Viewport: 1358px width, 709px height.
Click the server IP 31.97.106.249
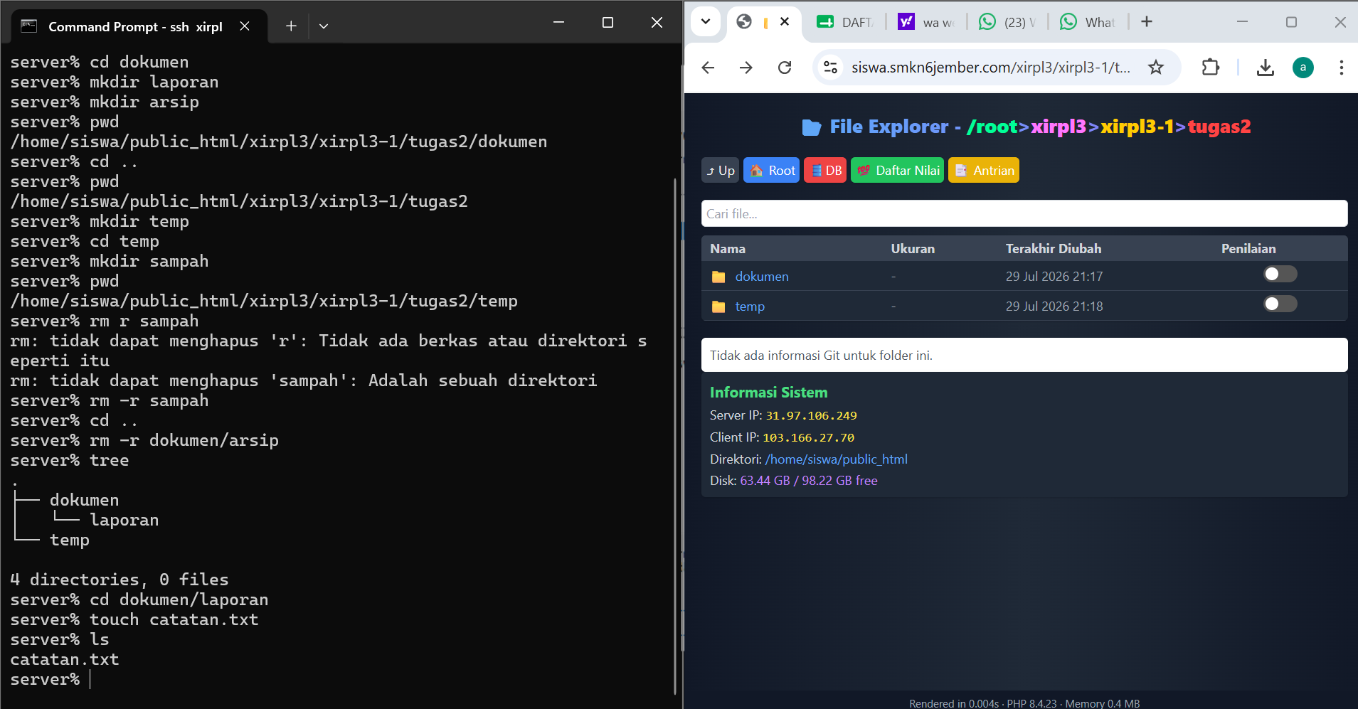[x=812, y=416]
